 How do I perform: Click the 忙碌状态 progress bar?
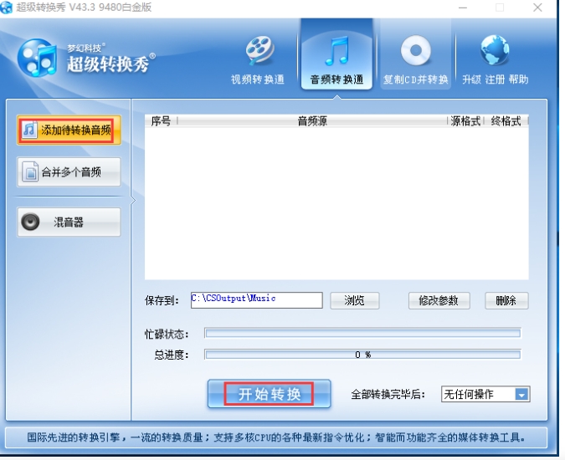(362, 334)
